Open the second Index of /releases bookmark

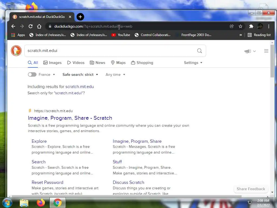[x=89, y=35]
